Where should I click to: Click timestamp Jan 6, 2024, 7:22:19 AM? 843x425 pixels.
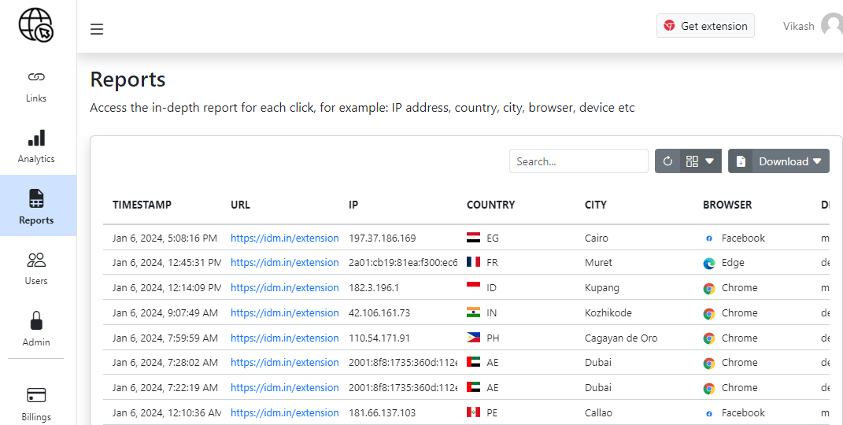(165, 387)
